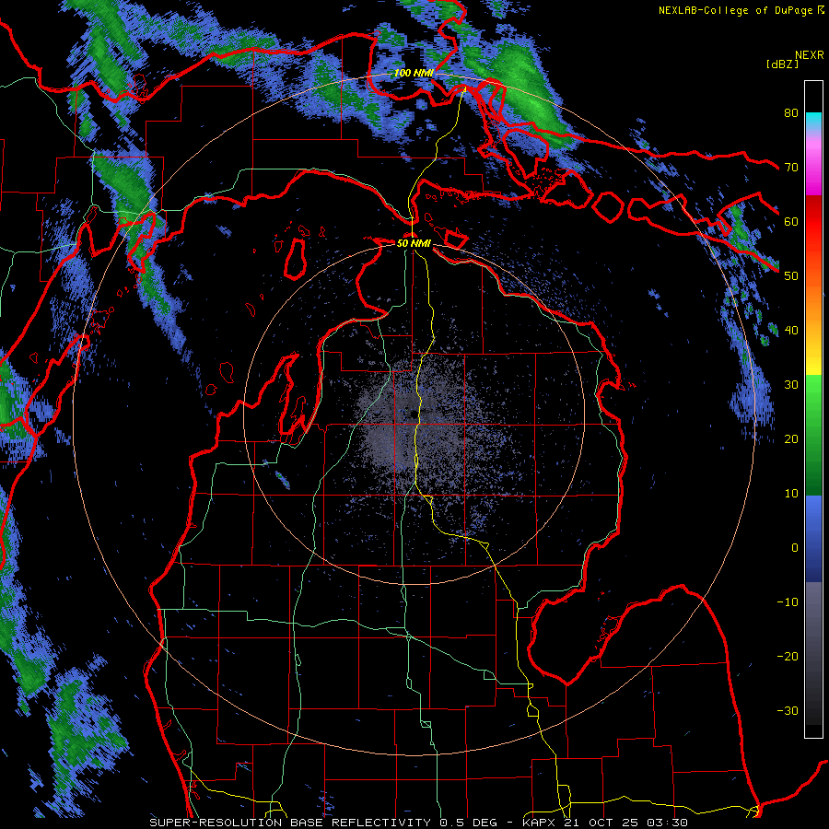Click the 60 dBZ scale value

pyautogui.click(x=791, y=222)
